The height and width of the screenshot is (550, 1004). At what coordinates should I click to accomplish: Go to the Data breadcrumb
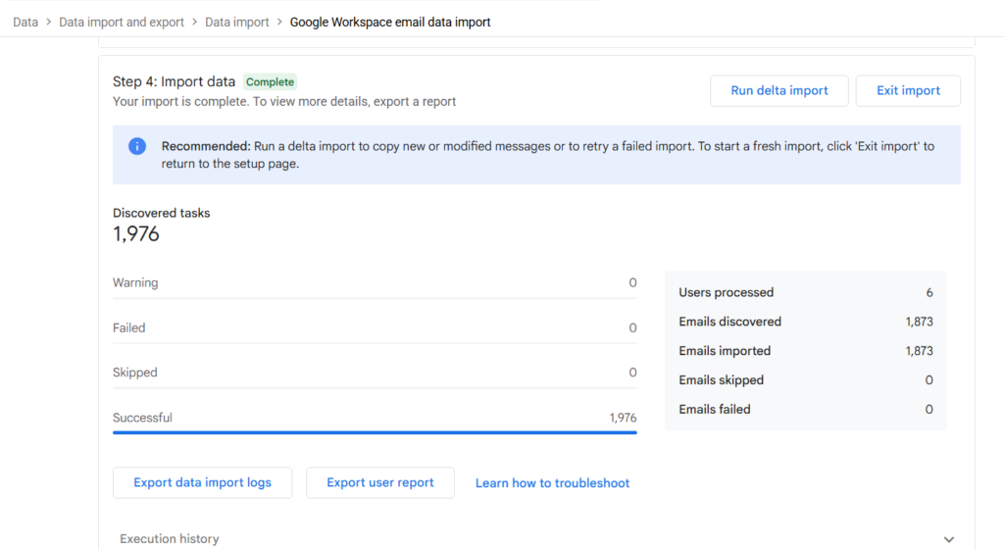click(25, 23)
